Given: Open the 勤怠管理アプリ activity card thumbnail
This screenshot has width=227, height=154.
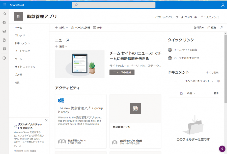Looking at the screenshot, I should 135,109.
